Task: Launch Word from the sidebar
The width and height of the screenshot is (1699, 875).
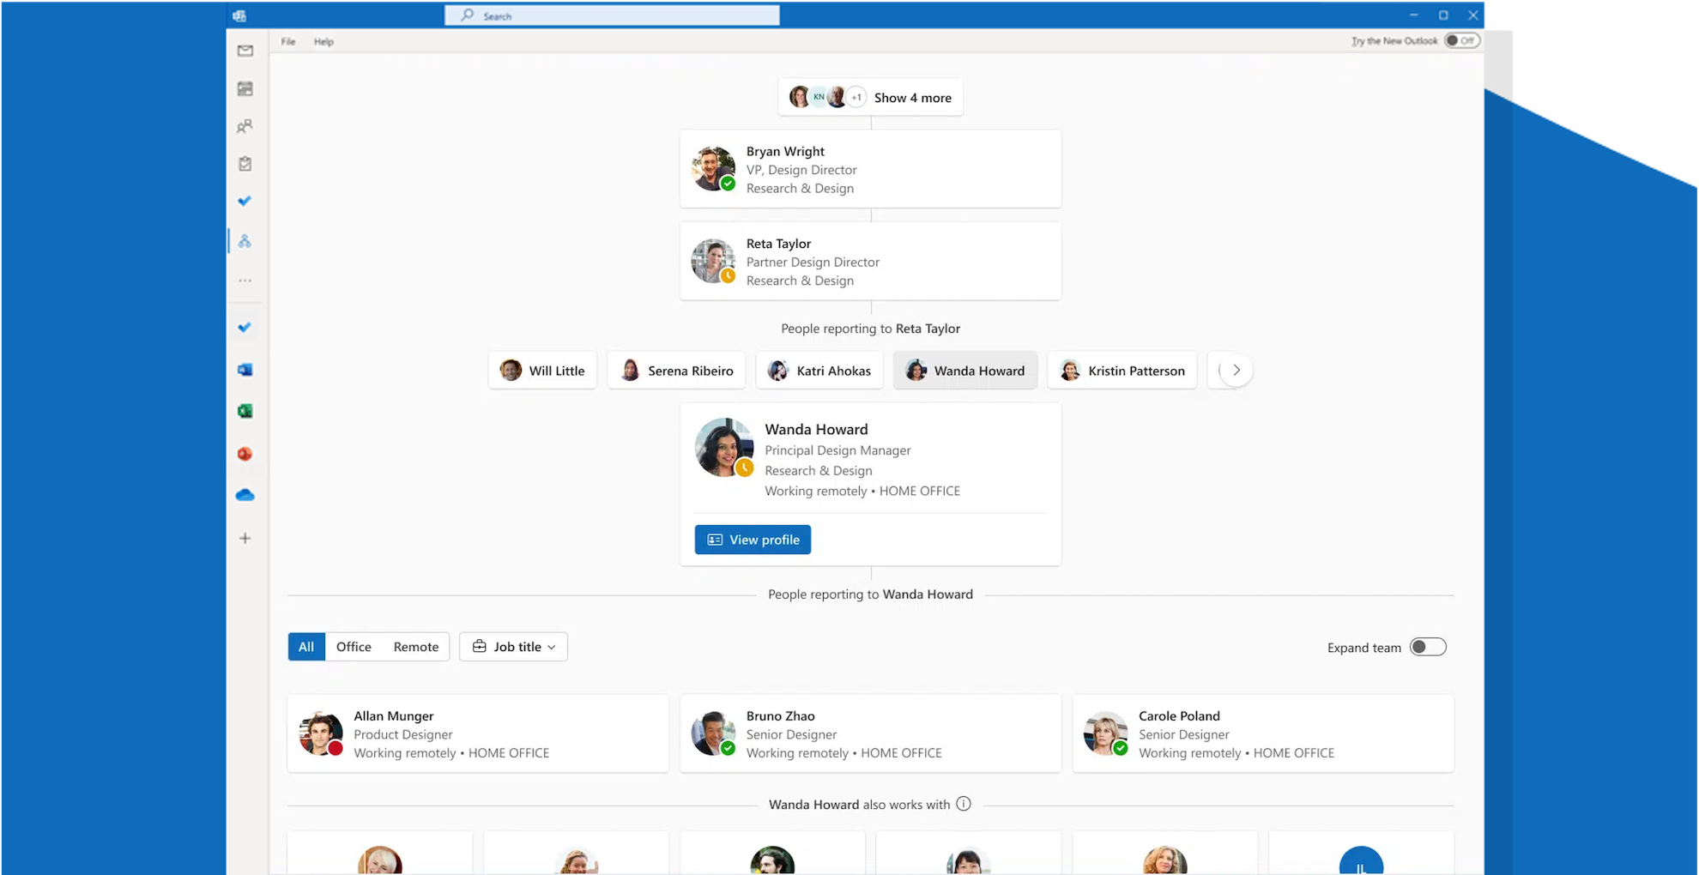Action: click(245, 369)
